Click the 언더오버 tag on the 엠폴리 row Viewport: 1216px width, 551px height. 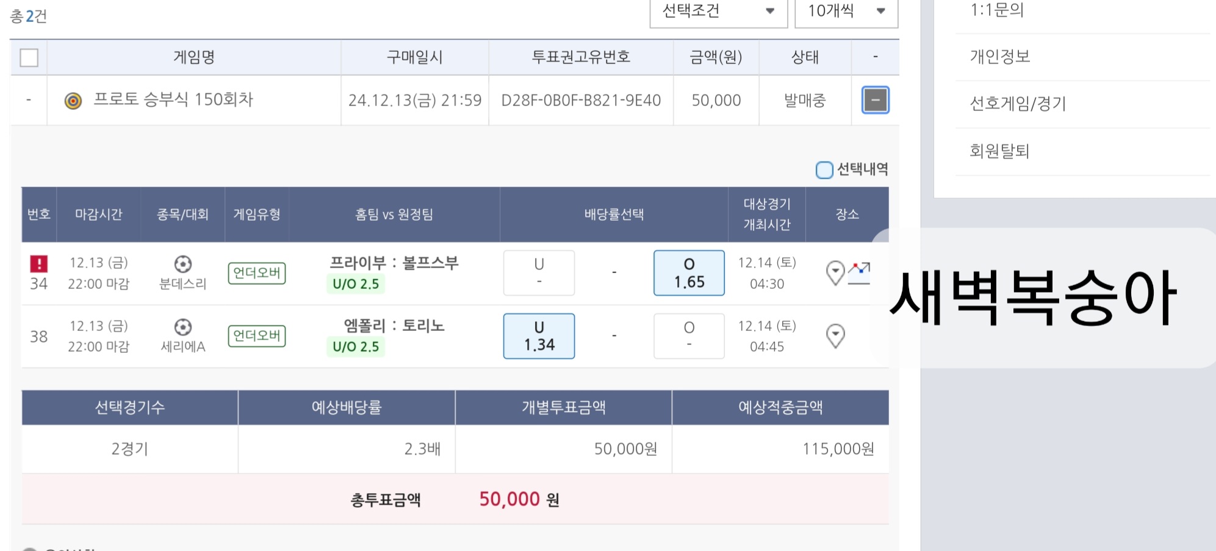[x=257, y=336]
